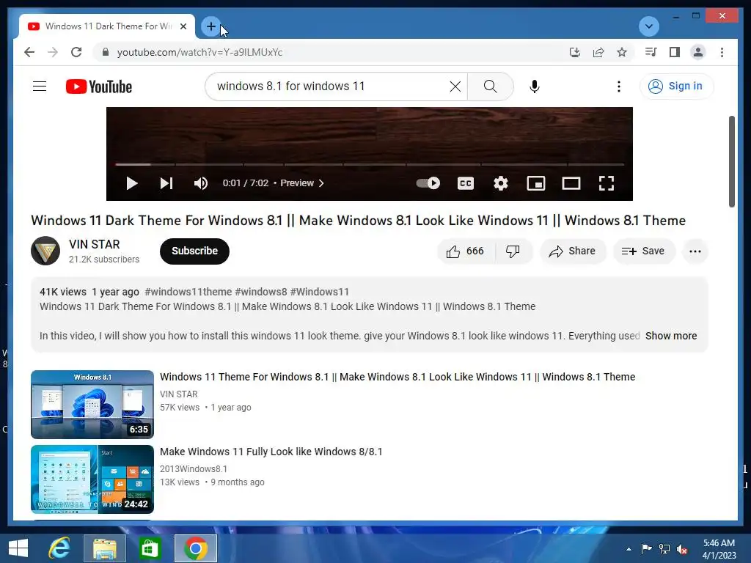This screenshot has height=563, width=751.
Task: Skip to the next video
Action: (x=166, y=183)
